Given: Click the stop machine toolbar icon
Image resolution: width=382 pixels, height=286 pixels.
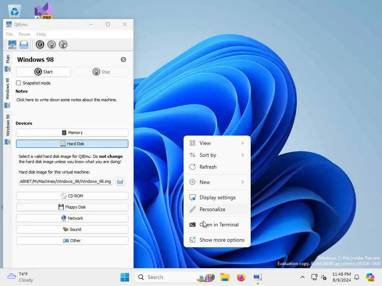Looking at the screenshot, I should click(x=51, y=45).
